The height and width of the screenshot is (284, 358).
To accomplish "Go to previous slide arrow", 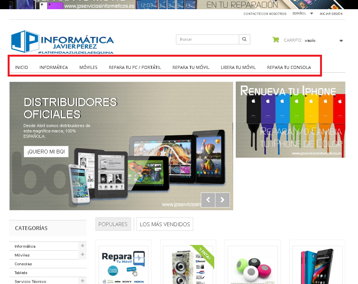I will point(208,200).
